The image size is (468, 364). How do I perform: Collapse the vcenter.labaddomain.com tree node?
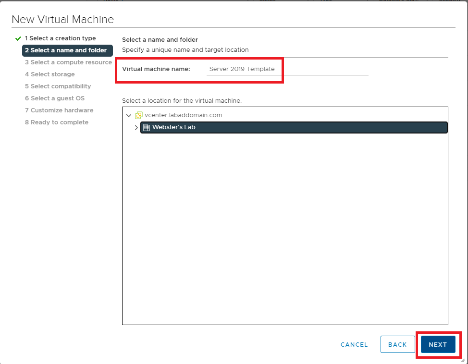128,115
